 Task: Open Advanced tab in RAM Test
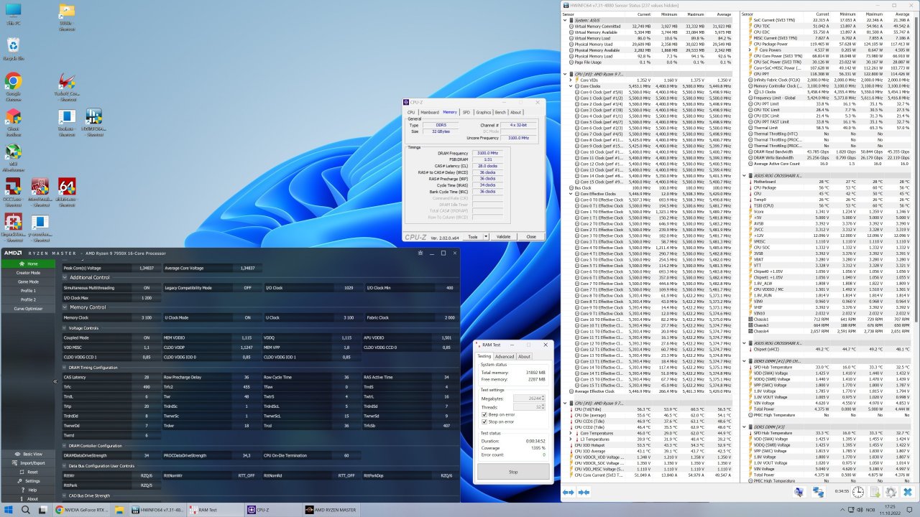tap(505, 356)
